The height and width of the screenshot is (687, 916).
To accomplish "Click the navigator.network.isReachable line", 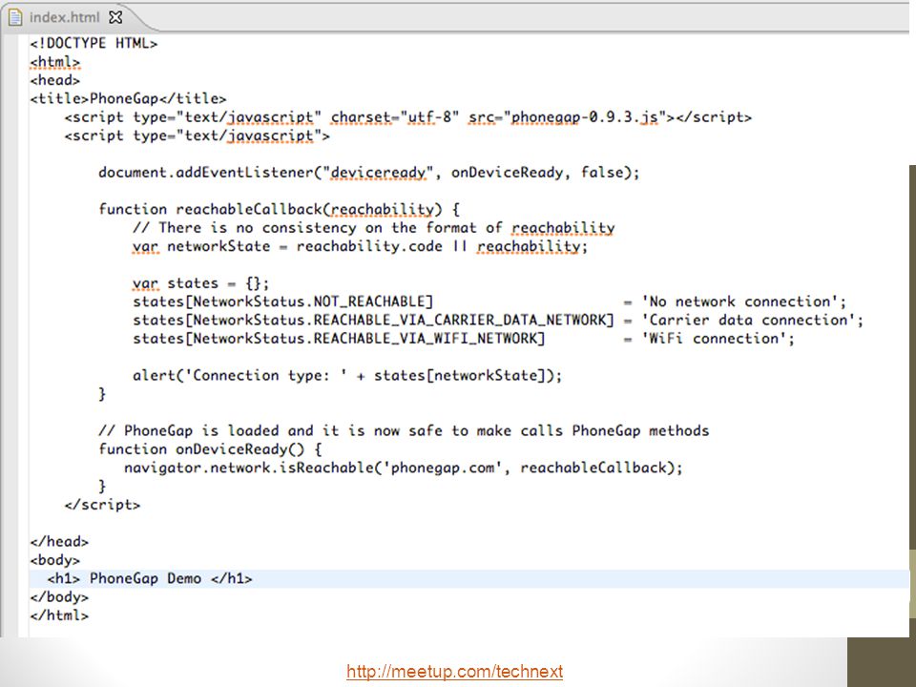I will tap(403, 468).
